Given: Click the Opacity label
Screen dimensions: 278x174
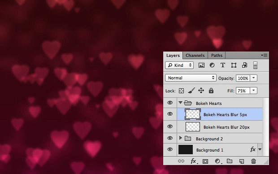Looking at the screenshot, I should click(x=226, y=78).
